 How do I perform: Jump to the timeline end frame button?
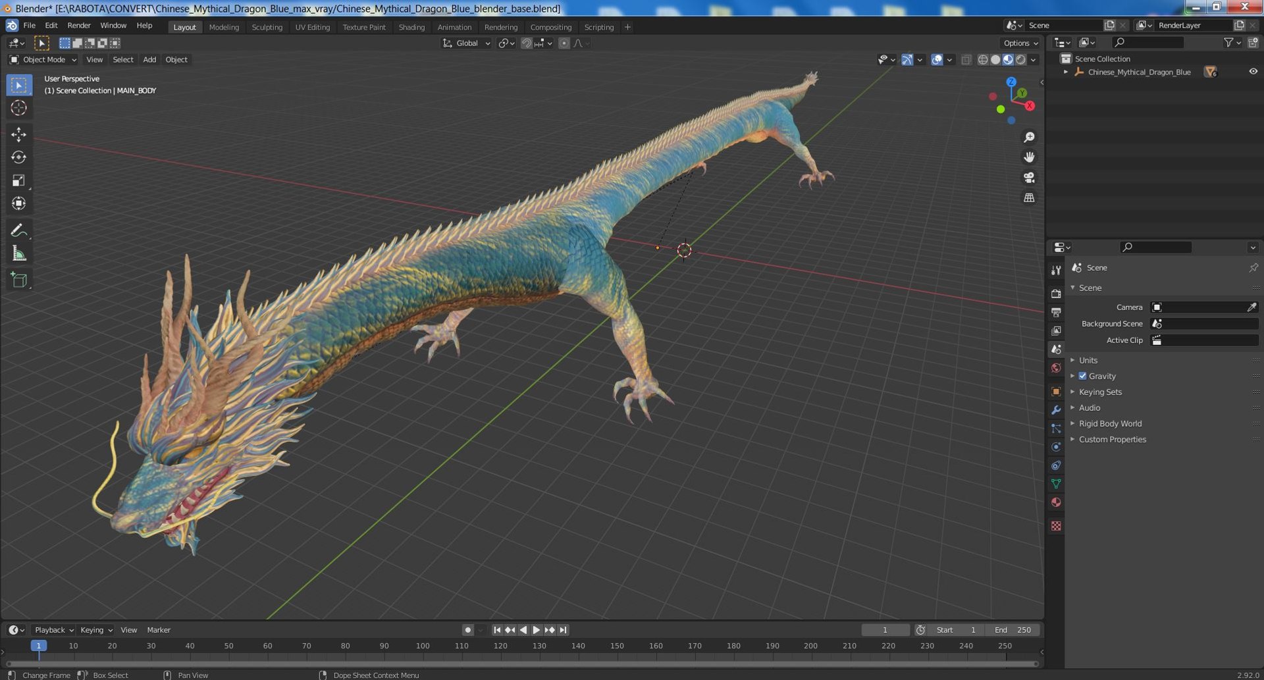563,630
